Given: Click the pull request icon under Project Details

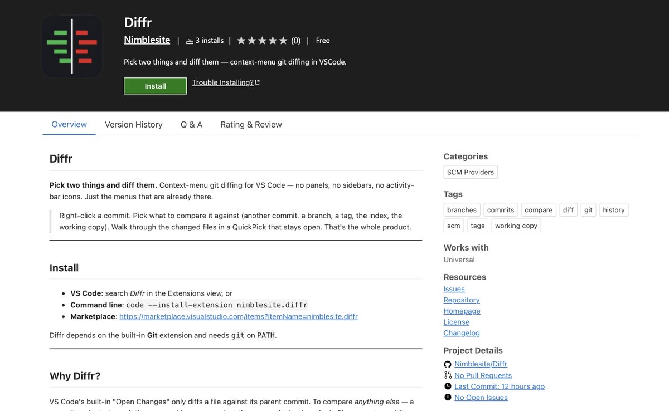Looking at the screenshot, I should 448,375.
